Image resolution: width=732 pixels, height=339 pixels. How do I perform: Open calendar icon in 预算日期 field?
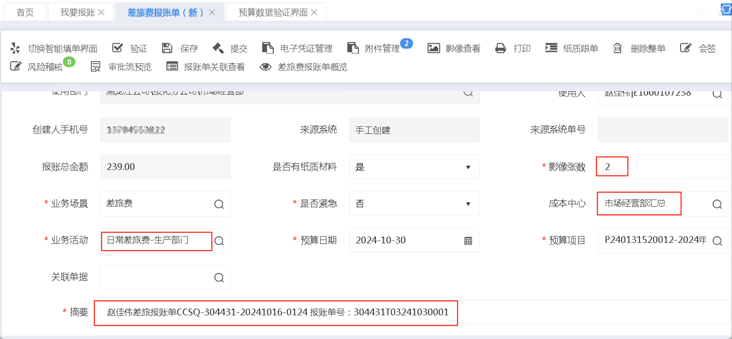pyautogui.click(x=468, y=241)
